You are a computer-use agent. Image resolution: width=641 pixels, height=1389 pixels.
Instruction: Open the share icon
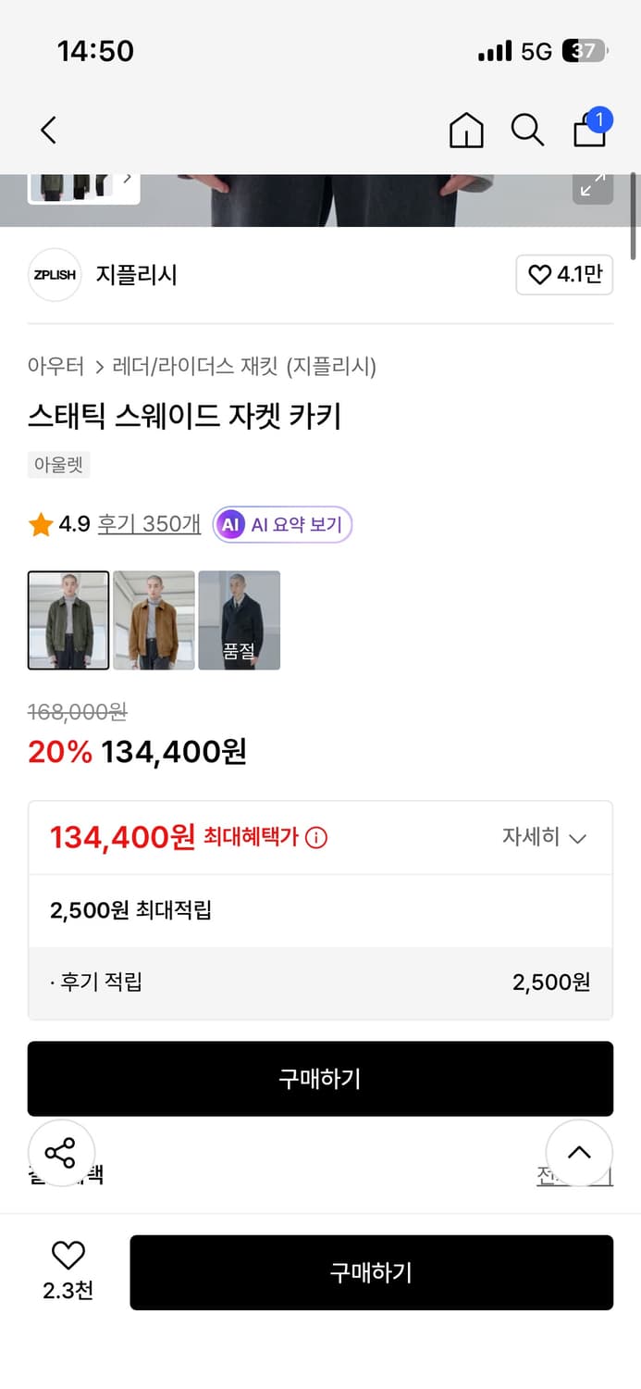(62, 1153)
